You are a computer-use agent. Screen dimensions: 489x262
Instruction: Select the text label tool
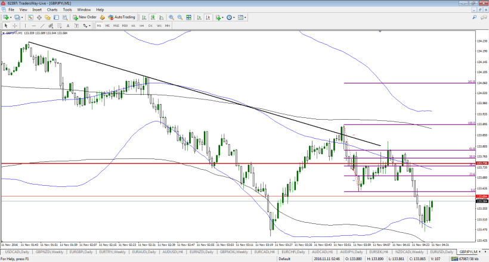point(68,26)
